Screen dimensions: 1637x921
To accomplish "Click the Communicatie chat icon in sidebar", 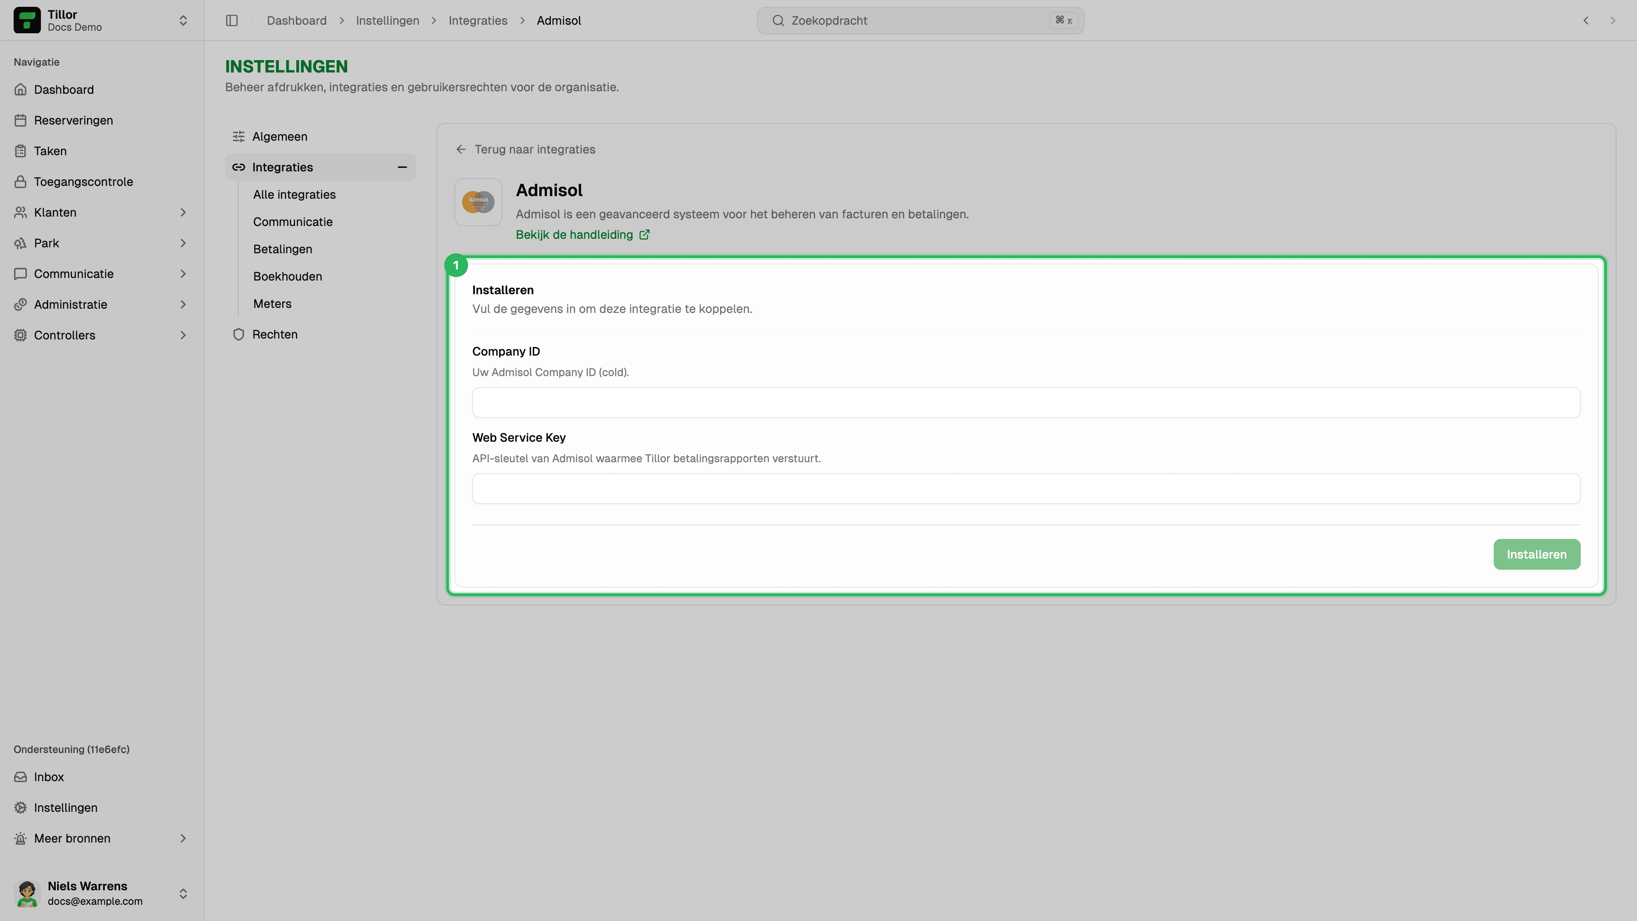I will (x=20, y=274).
